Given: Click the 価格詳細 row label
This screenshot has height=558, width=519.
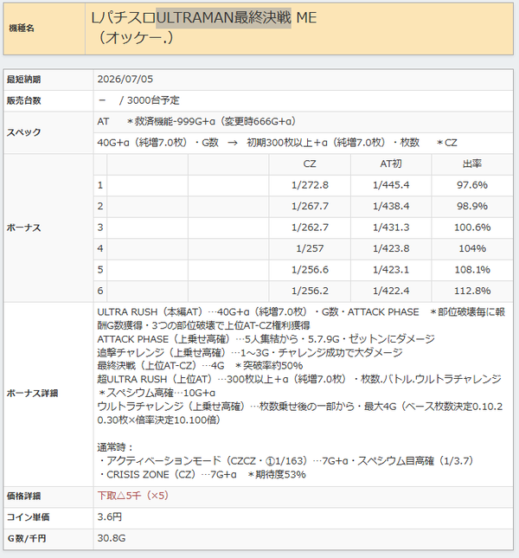Looking at the screenshot, I should (24, 496).
